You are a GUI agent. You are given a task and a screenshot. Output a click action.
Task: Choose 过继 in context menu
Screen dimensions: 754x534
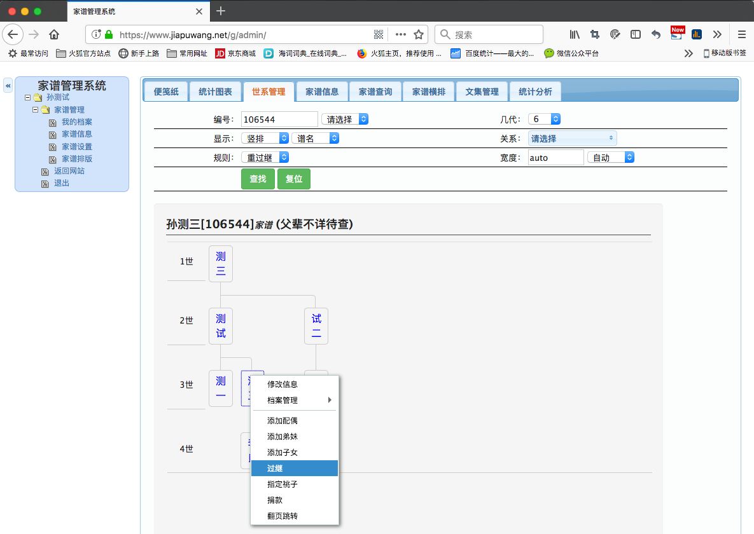pos(295,468)
